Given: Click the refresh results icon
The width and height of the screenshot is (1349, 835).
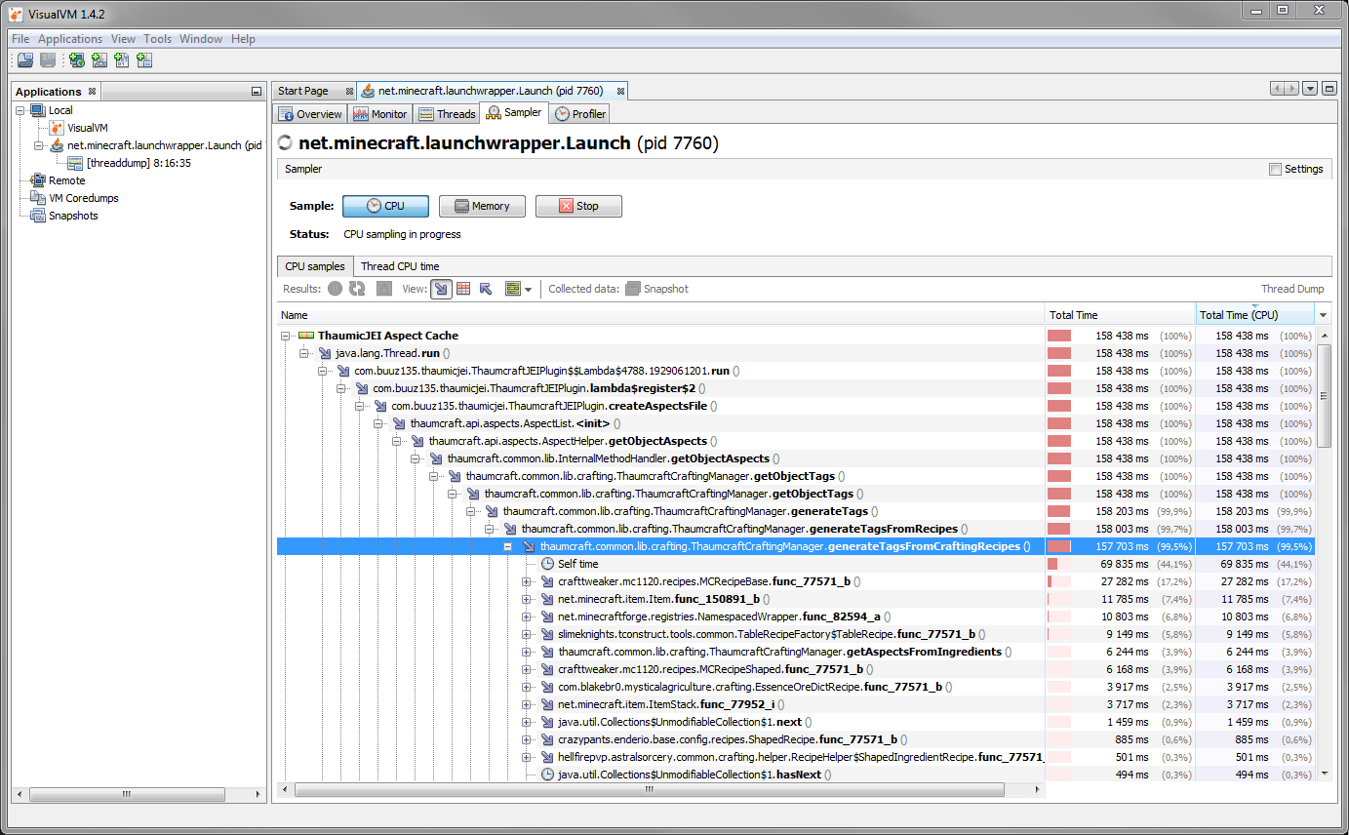Looking at the screenshot, I should 358,289.
